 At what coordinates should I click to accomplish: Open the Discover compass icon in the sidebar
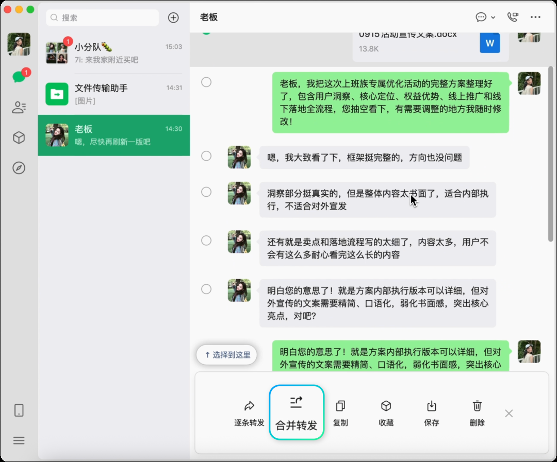click(19, 168)
